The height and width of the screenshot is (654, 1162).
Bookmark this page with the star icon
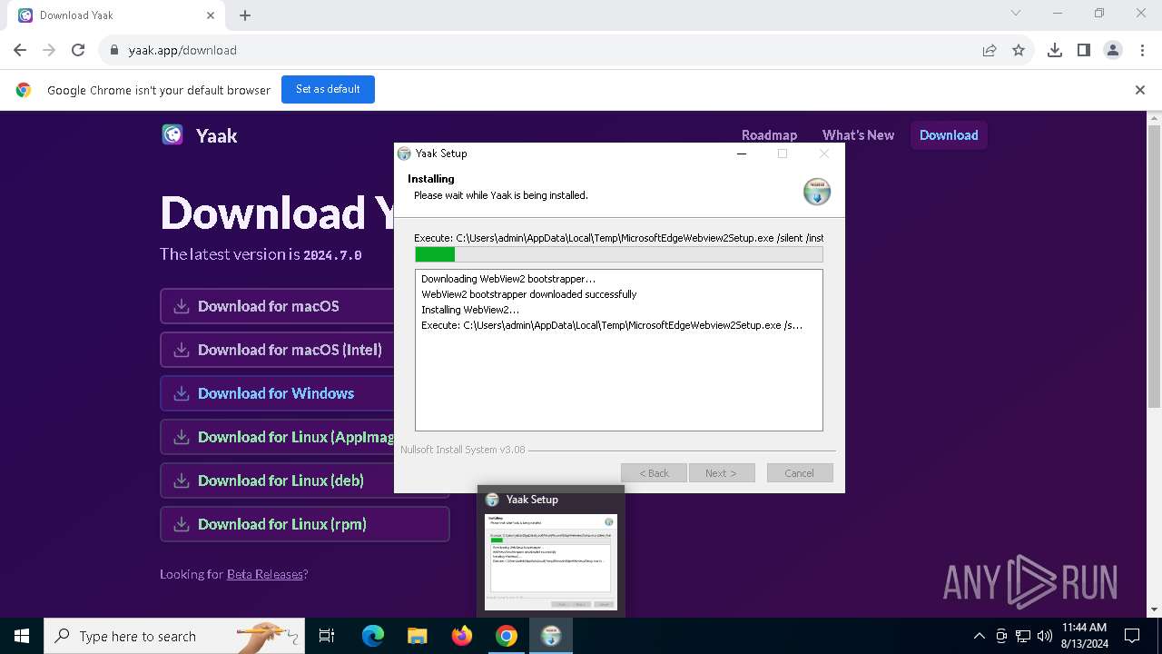1019,50
